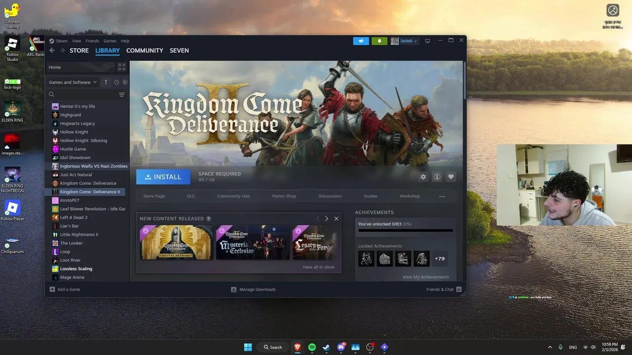
Task: Click View My Achievements
Action: click(426, 277)
